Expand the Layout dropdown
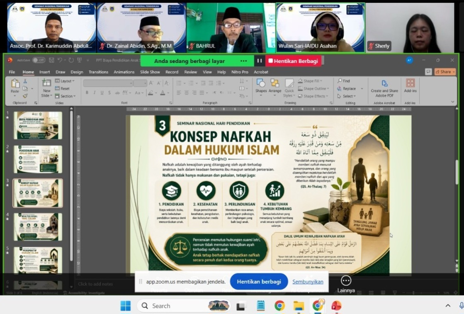Viewport: 464px width, 314px height. (65, 81)
